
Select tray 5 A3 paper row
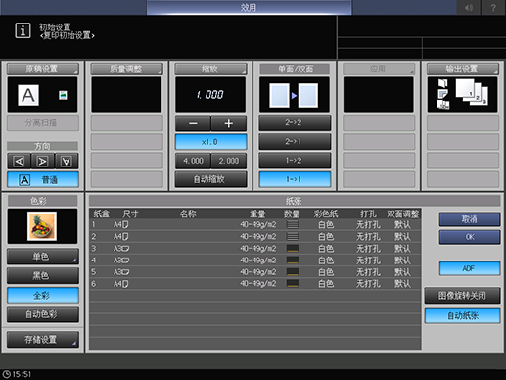(x=254, y=272)
